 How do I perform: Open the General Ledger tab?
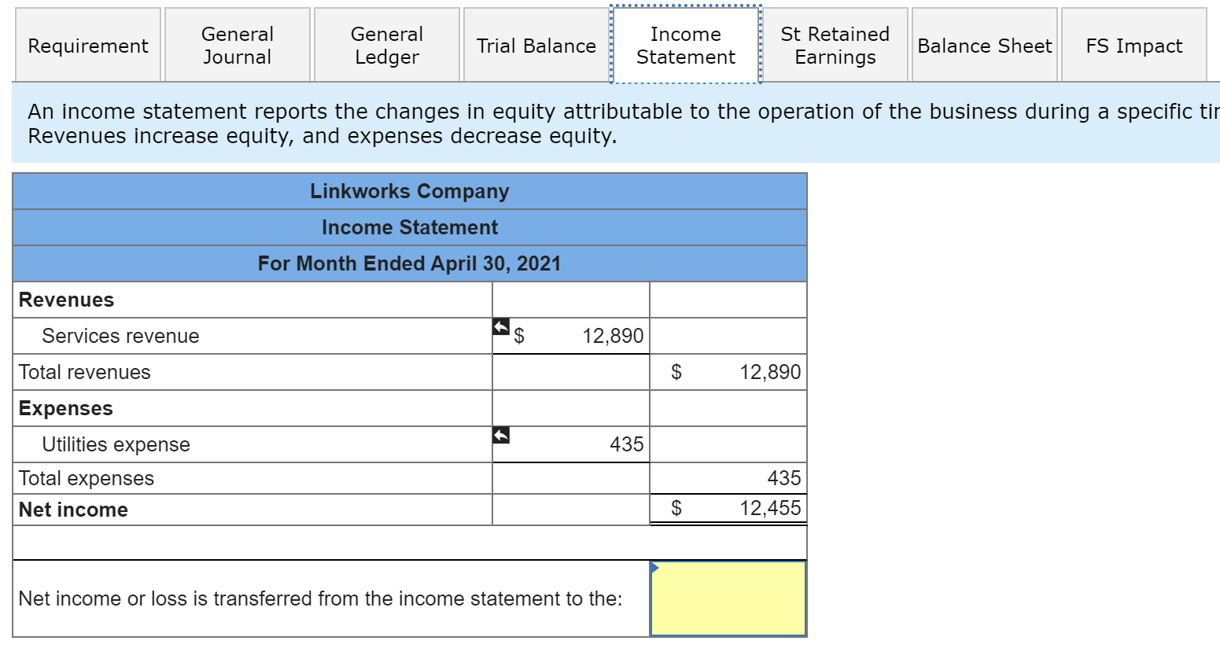pos(386,46)
